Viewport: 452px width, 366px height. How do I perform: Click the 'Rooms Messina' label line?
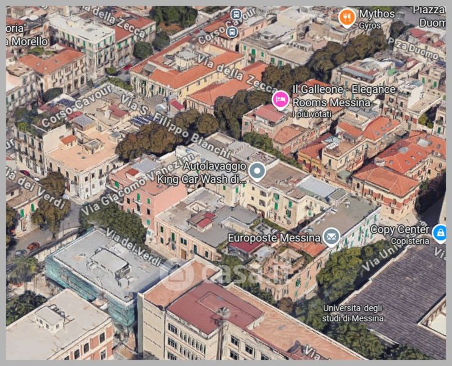pyautogui.click(x=331, y=102)
